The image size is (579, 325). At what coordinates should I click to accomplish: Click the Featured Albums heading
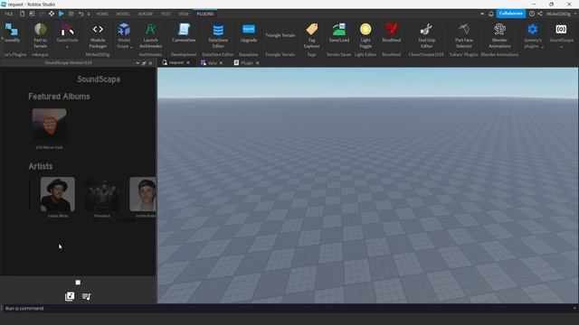pos(59,97)
